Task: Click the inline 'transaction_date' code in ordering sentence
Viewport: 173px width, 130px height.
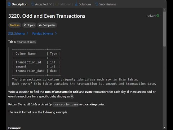Action: point(66,104)
